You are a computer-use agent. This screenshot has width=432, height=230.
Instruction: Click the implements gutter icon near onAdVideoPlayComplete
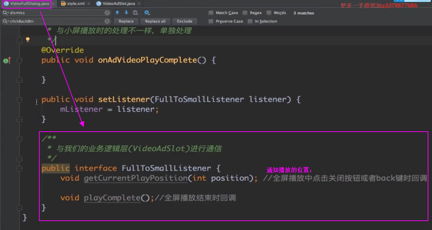tap(7, 61)
